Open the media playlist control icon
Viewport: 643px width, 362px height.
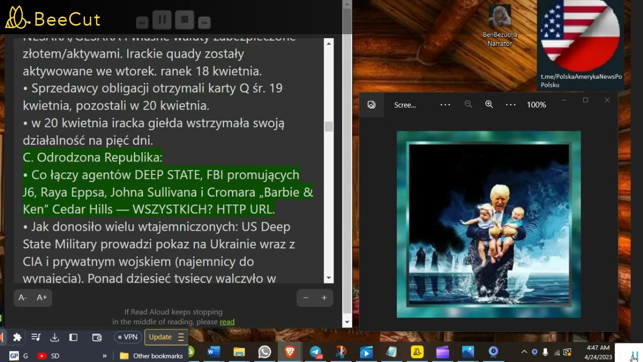coord(36,337)
